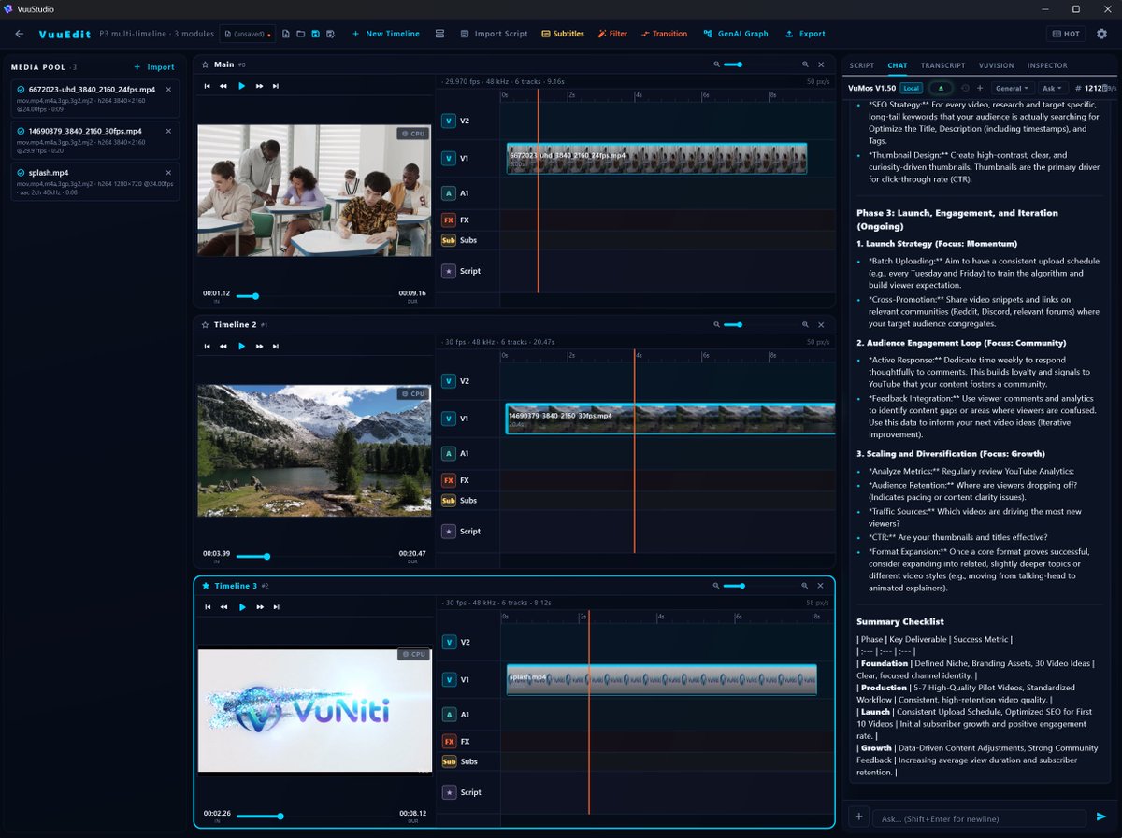This screenshot has width=1122, height=838.
Task: Toggle the V2 track badge in Main
Action: click(449, 121)
